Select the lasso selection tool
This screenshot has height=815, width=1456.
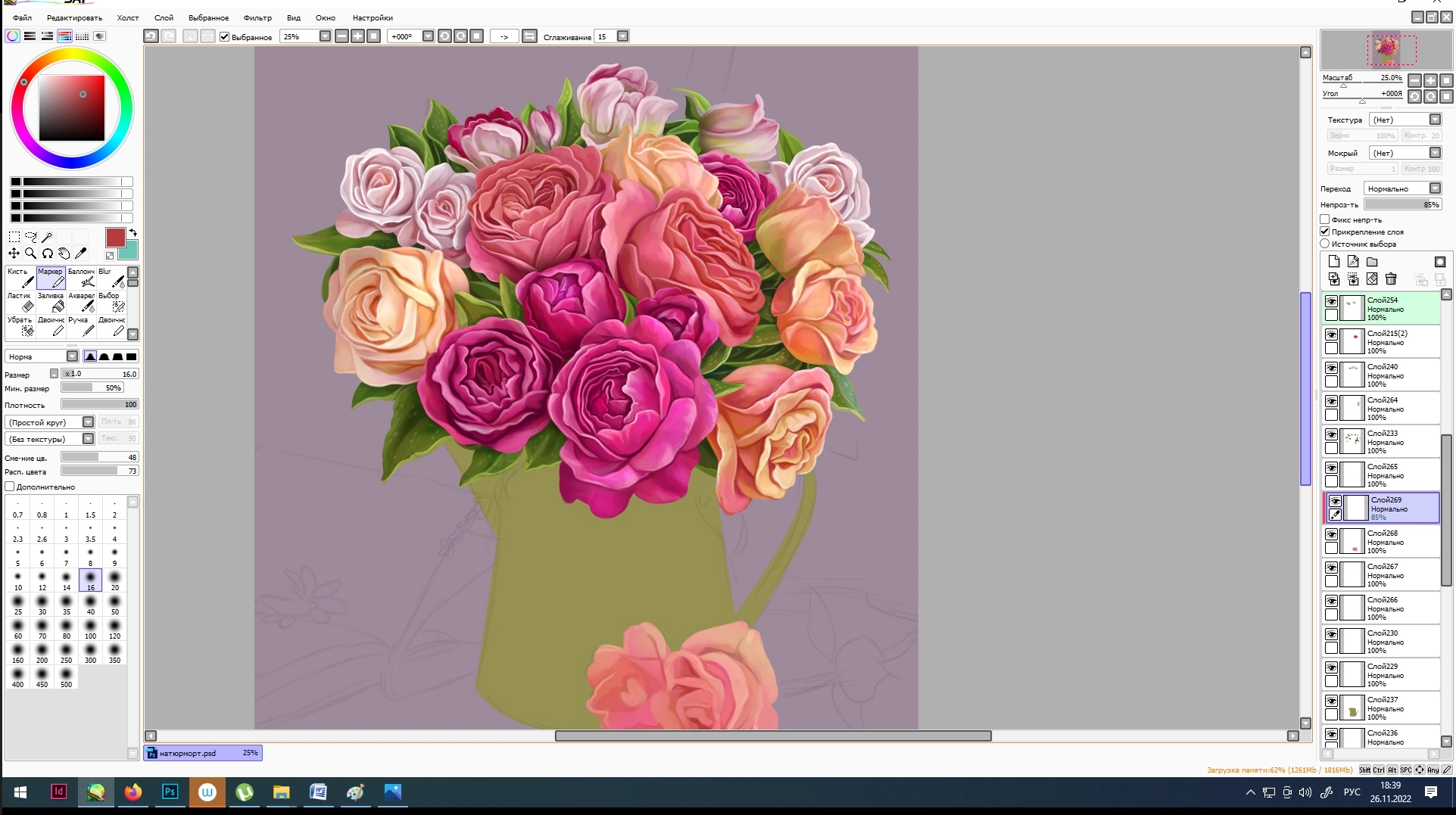pos(31,237)
